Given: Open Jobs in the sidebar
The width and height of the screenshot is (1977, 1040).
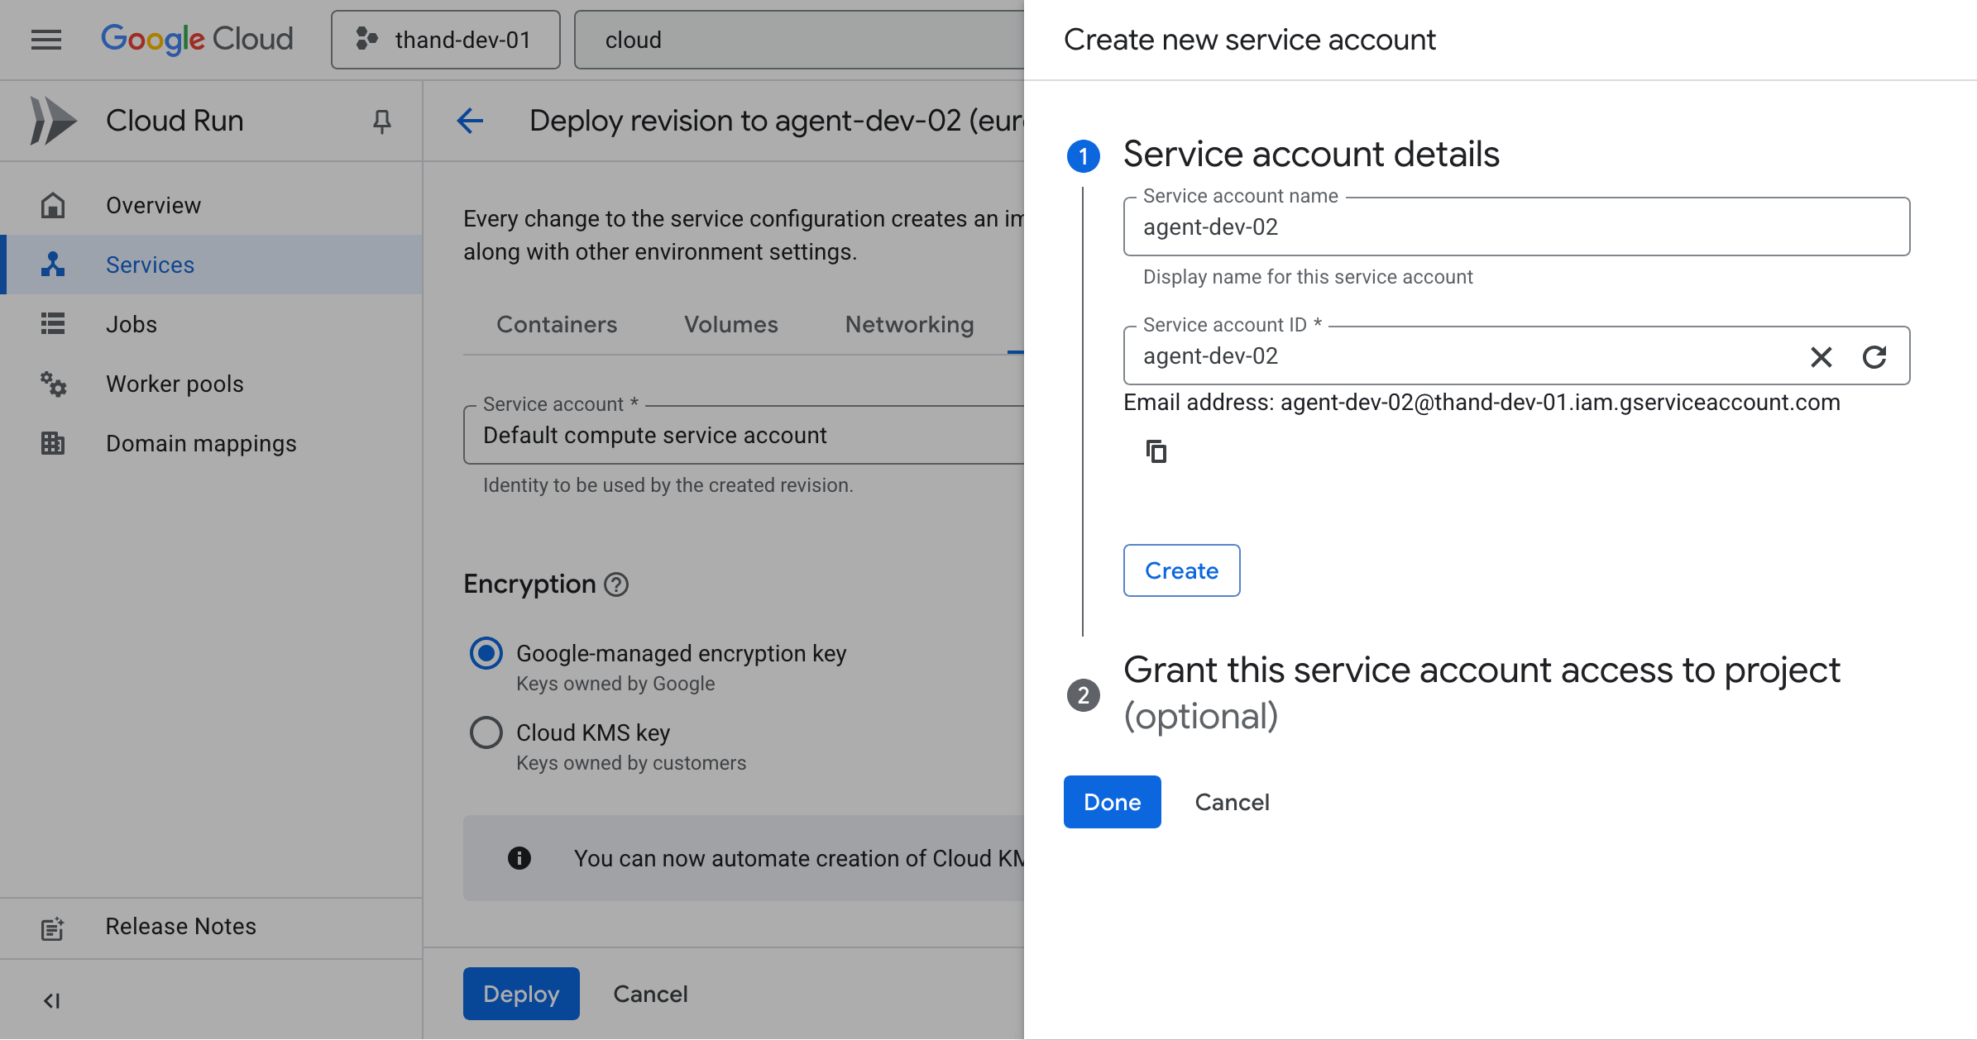Looking at the screenshot, I should [132, 324].
